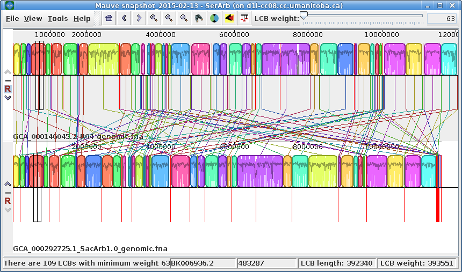
Task: Open the Help menu
Action: tap(82, 18)
